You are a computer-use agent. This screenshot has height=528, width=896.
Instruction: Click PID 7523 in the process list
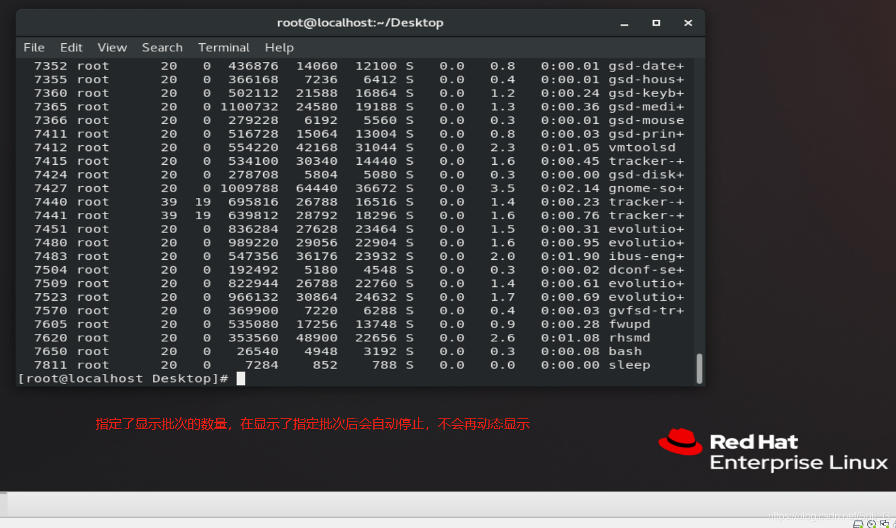pos(51,297)
